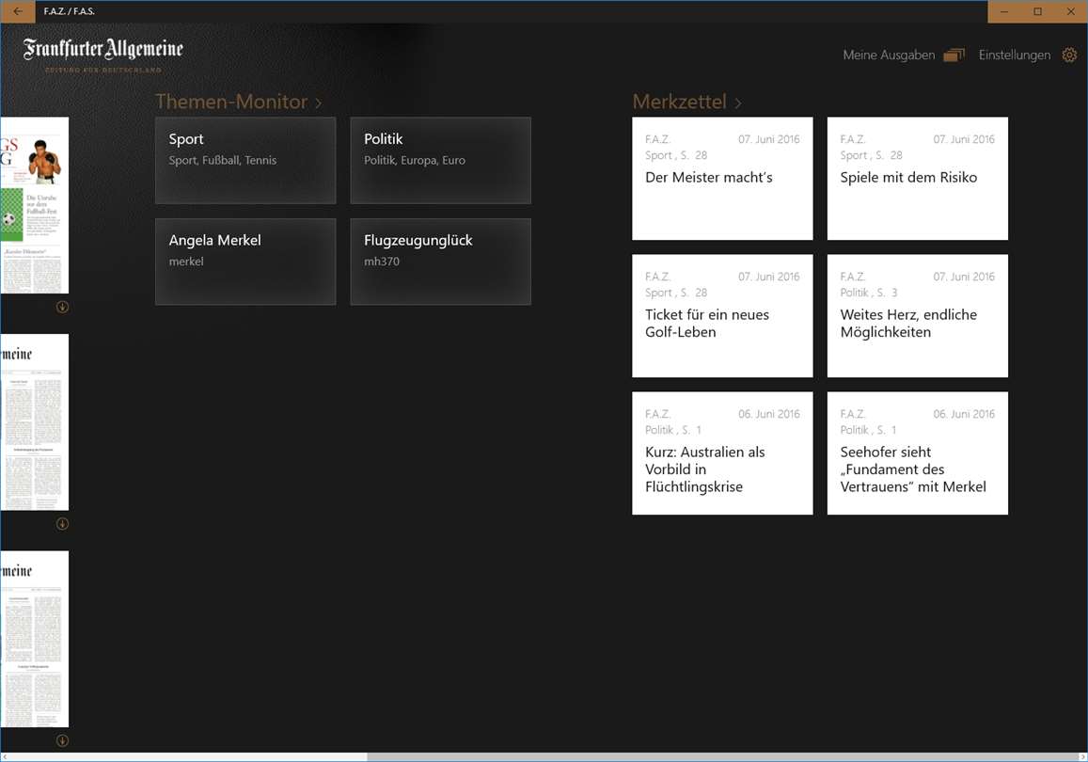1088x762 pixels.
Task: Open article 'Spiele mit dem Risiko'
Action: pyautogui.click(x=917, y=179)
